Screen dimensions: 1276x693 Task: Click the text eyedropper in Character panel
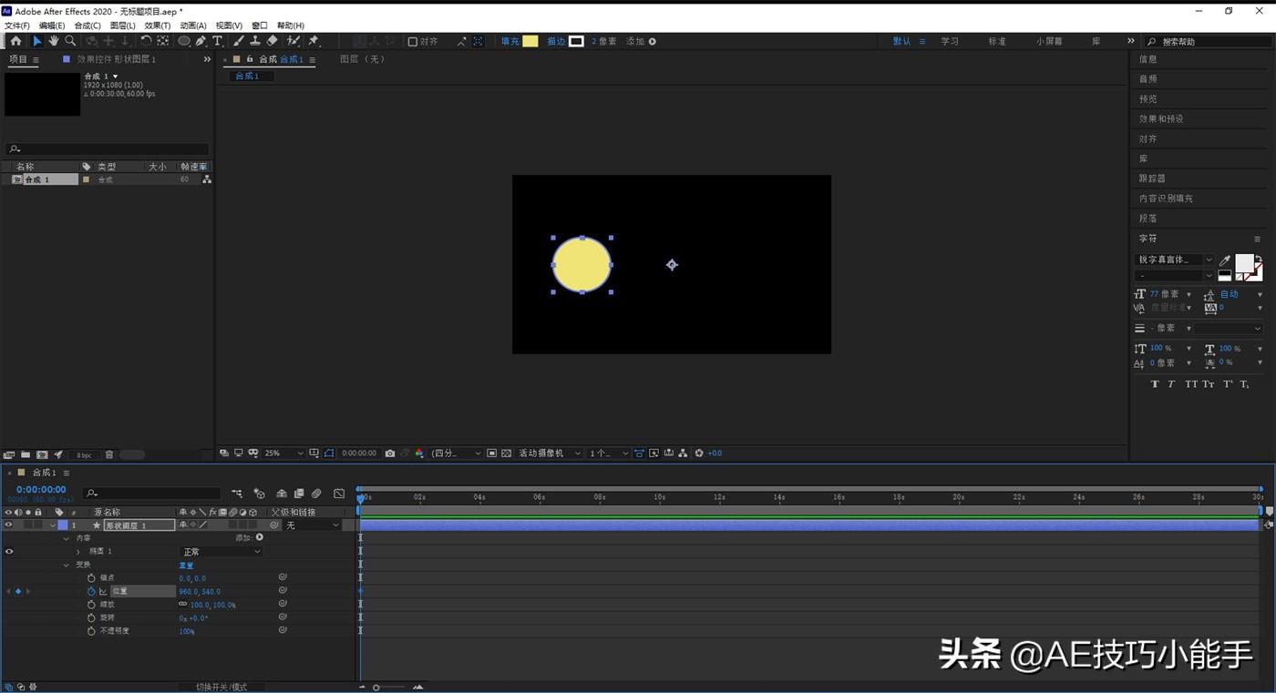pos(1225,260)
